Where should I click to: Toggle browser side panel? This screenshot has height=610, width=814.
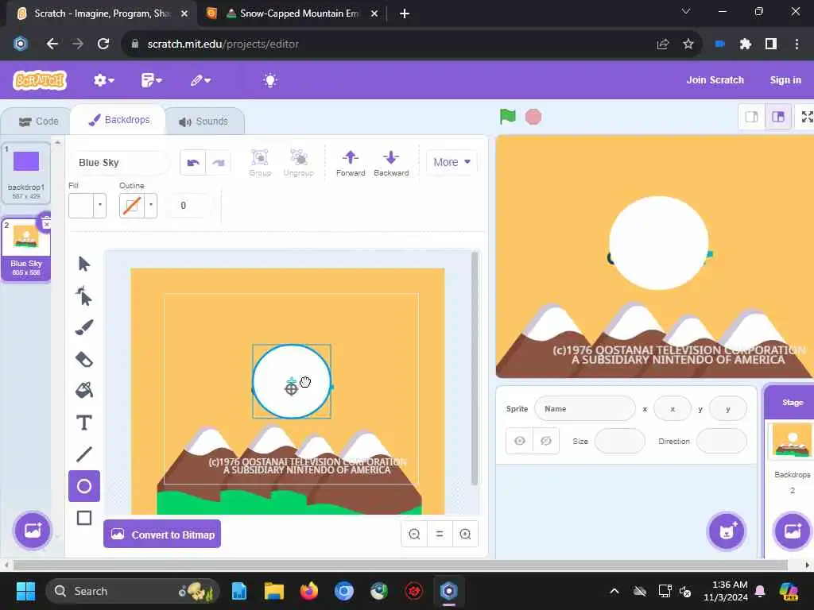pos(771,44)
